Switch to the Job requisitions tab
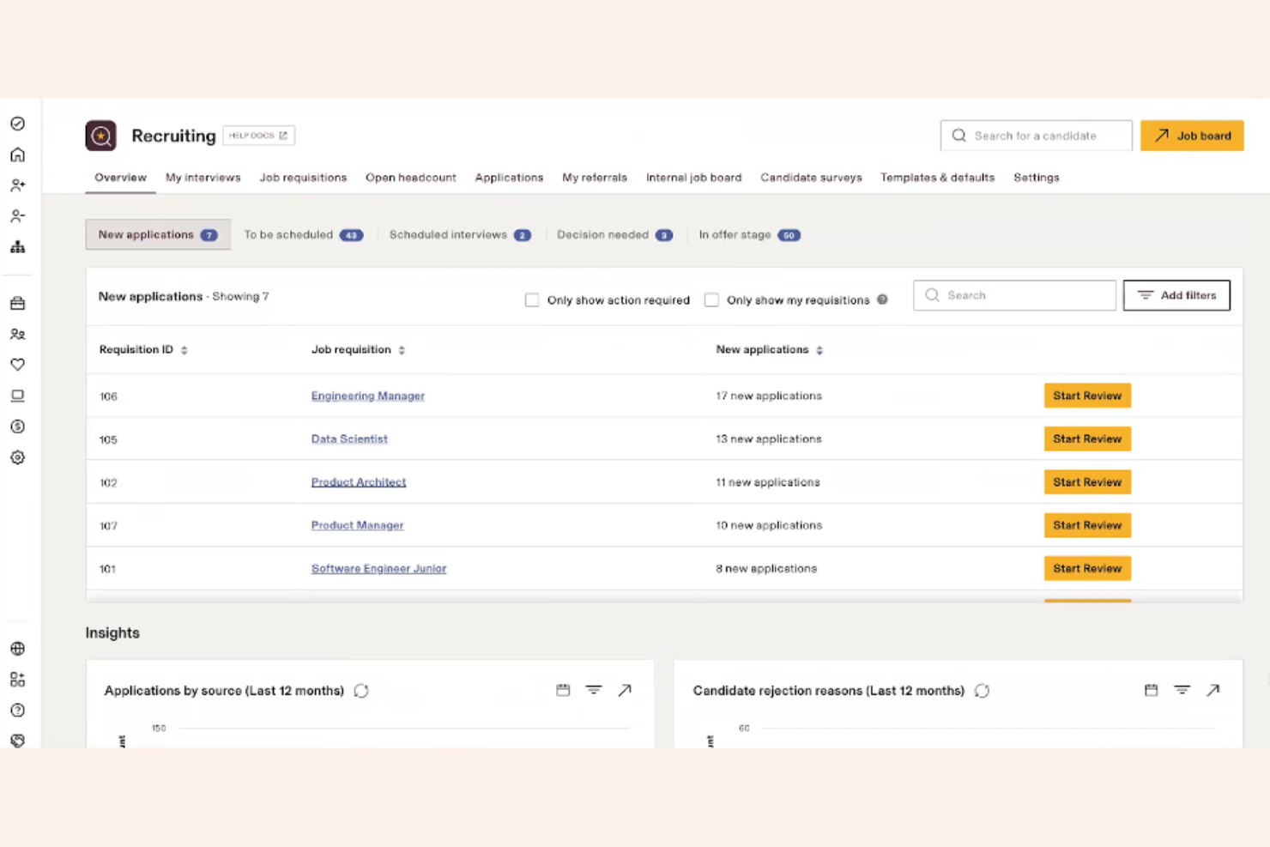 click(x=302, y=178)
